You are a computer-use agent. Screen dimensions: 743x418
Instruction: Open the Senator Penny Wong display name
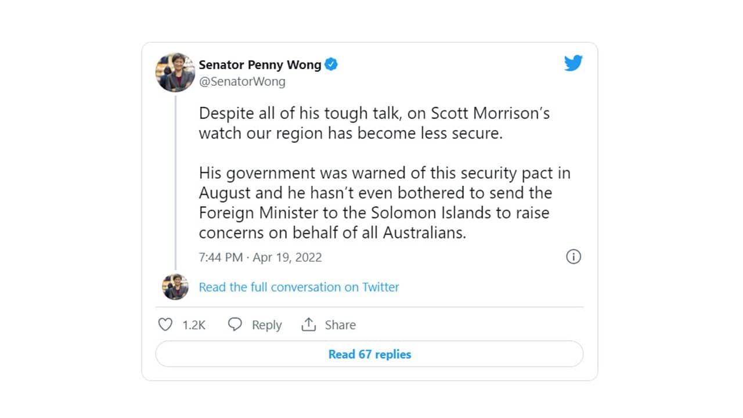[260, 64]
